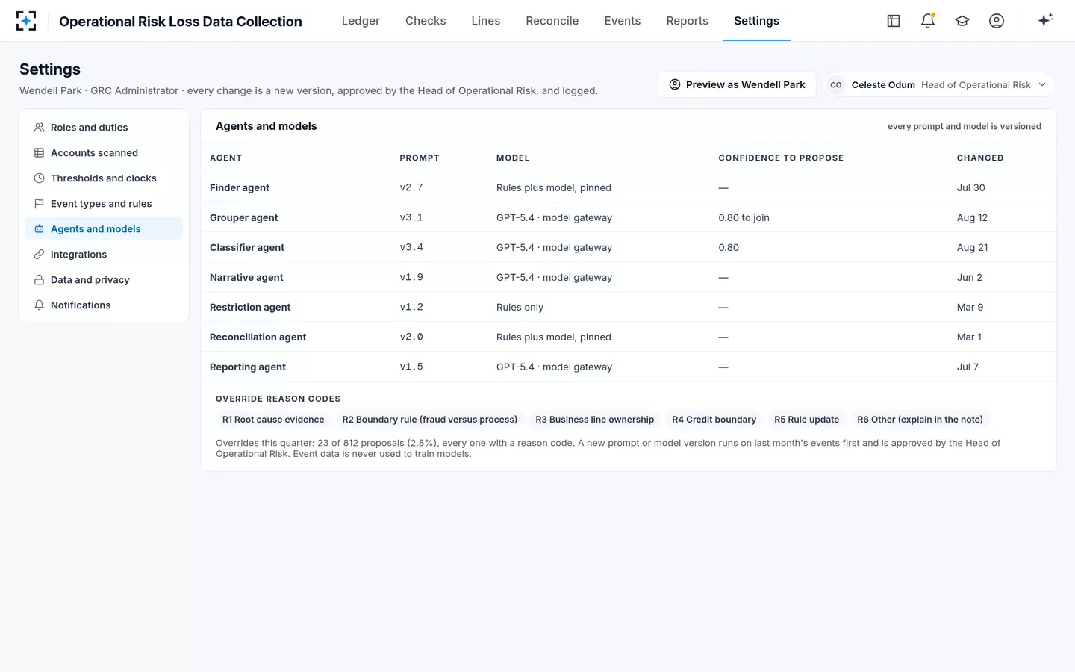Click the R3 Business line ownership chip
This screenshot has width=1075, height=672.
pos(595,420)
